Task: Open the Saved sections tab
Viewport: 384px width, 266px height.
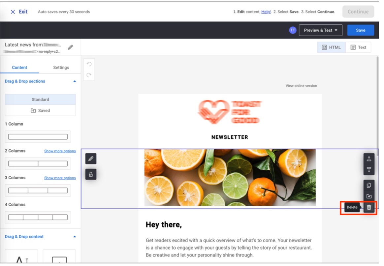Action: click(40, 110)
